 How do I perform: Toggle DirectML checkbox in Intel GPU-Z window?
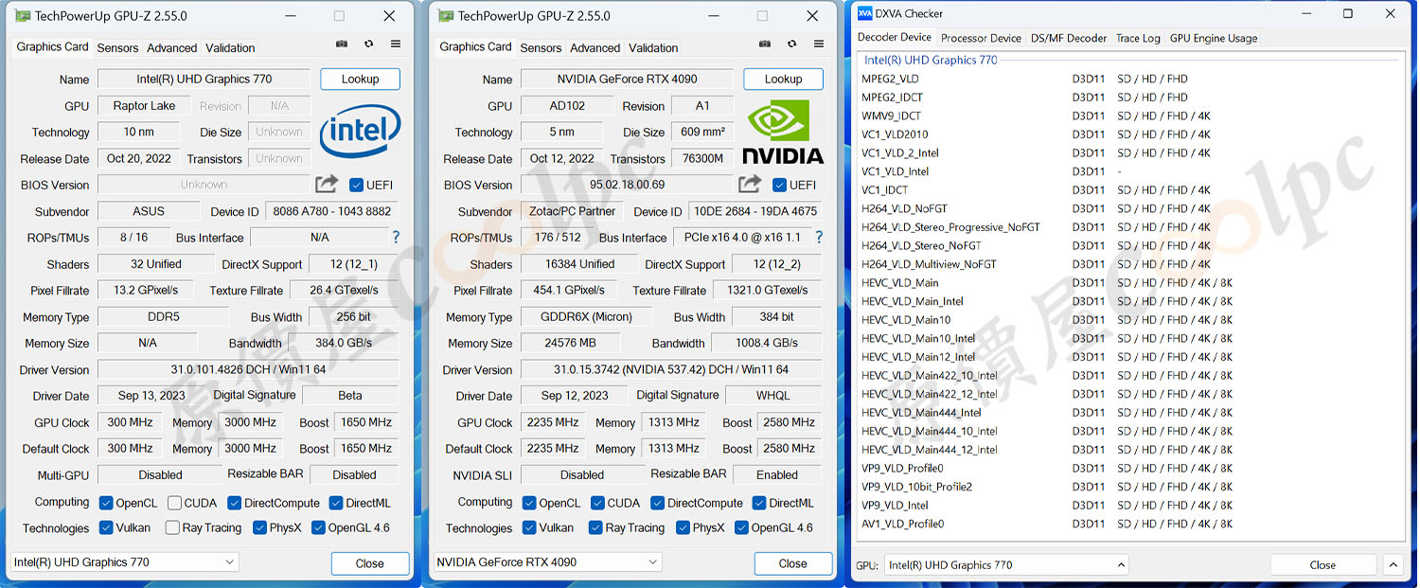pos(337,503)
